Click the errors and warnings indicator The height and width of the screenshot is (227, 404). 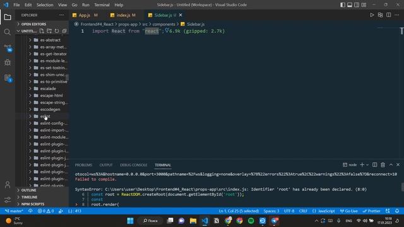click(45, 211)
